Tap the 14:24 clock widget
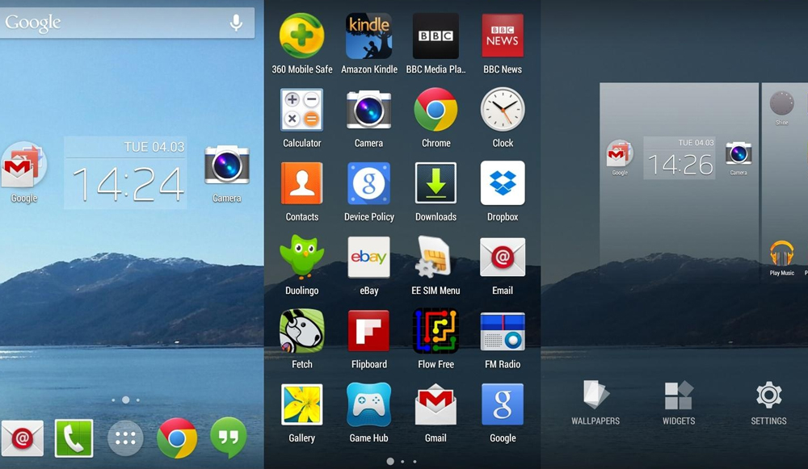Image resolution: width=808 pixels, height=469 pixels. tap(125, 173)
